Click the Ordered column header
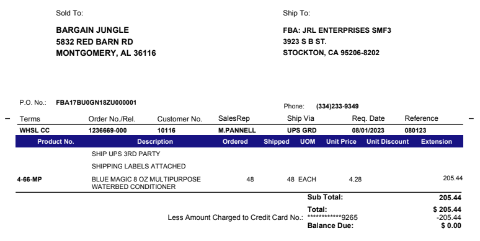This screenshot has width=480, height=241. point(235,142)
